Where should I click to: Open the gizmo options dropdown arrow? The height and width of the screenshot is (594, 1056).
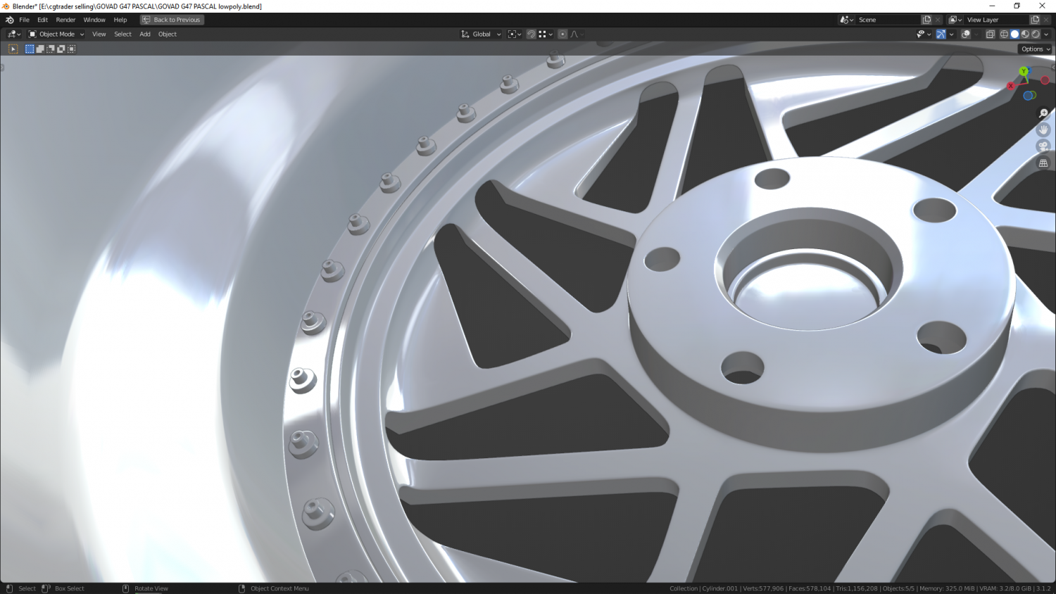(x=951, y=34)
